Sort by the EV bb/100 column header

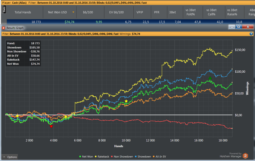(117, 12)
